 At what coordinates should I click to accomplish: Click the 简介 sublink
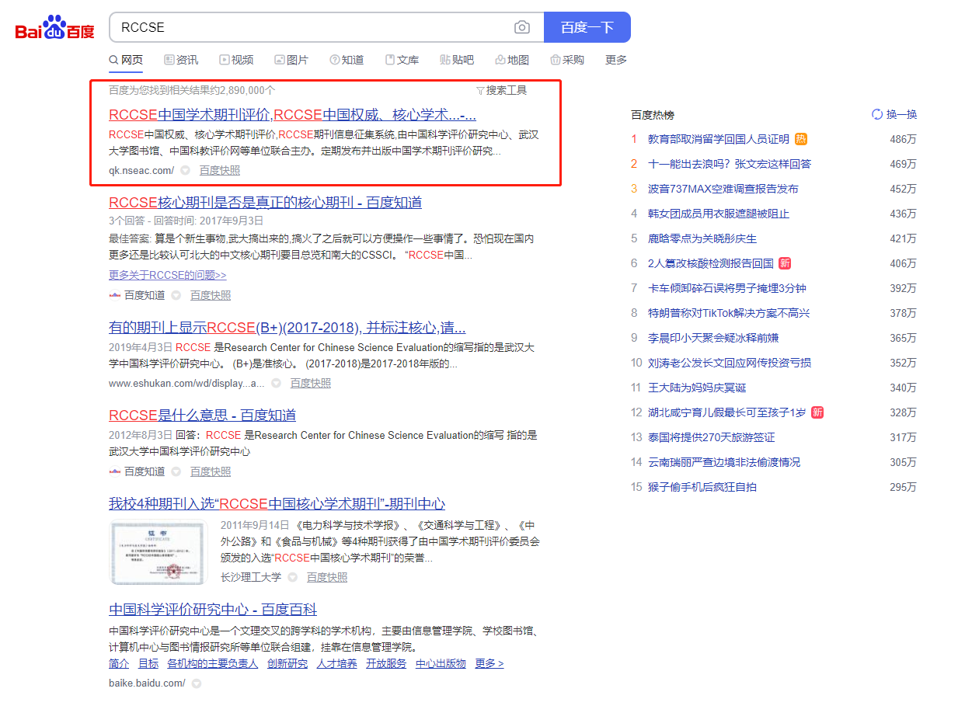tap(119, 663)
